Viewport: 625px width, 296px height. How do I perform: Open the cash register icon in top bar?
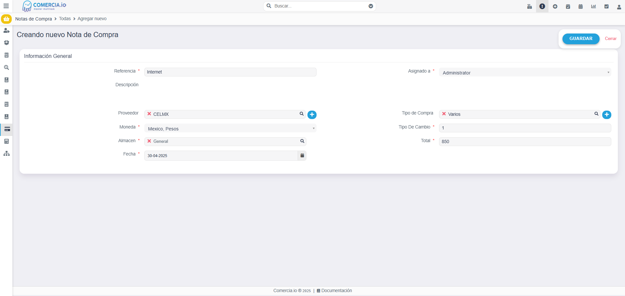[x=530, y=7]
